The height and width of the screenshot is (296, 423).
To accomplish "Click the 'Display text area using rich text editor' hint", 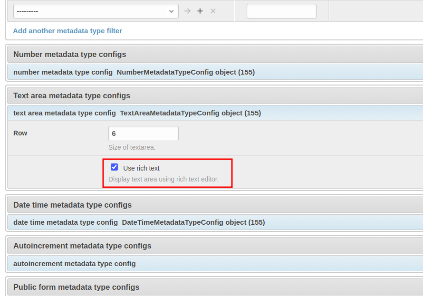I will click(x=163, y=179).
